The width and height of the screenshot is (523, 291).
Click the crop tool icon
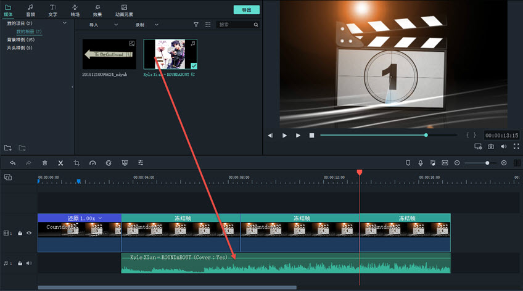[x=76, y=163]
